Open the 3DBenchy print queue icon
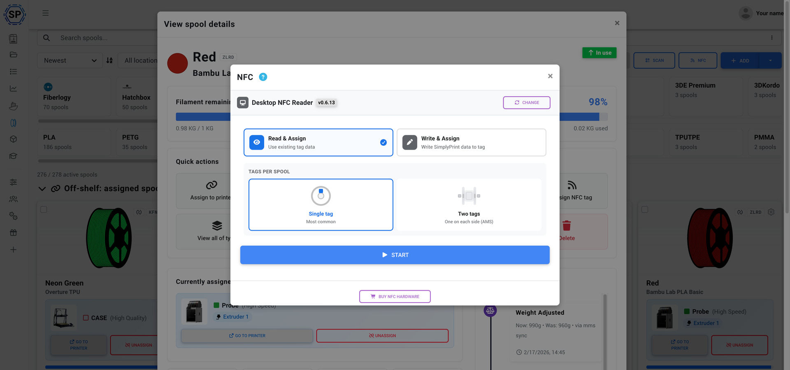 14,106
